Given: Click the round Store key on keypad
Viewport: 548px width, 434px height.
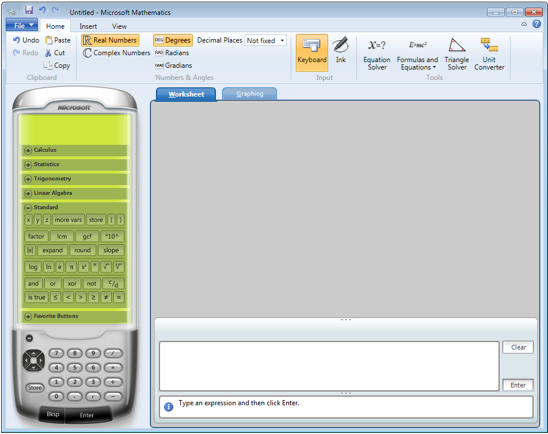Looking at the screenshot, I should [35, 387].
